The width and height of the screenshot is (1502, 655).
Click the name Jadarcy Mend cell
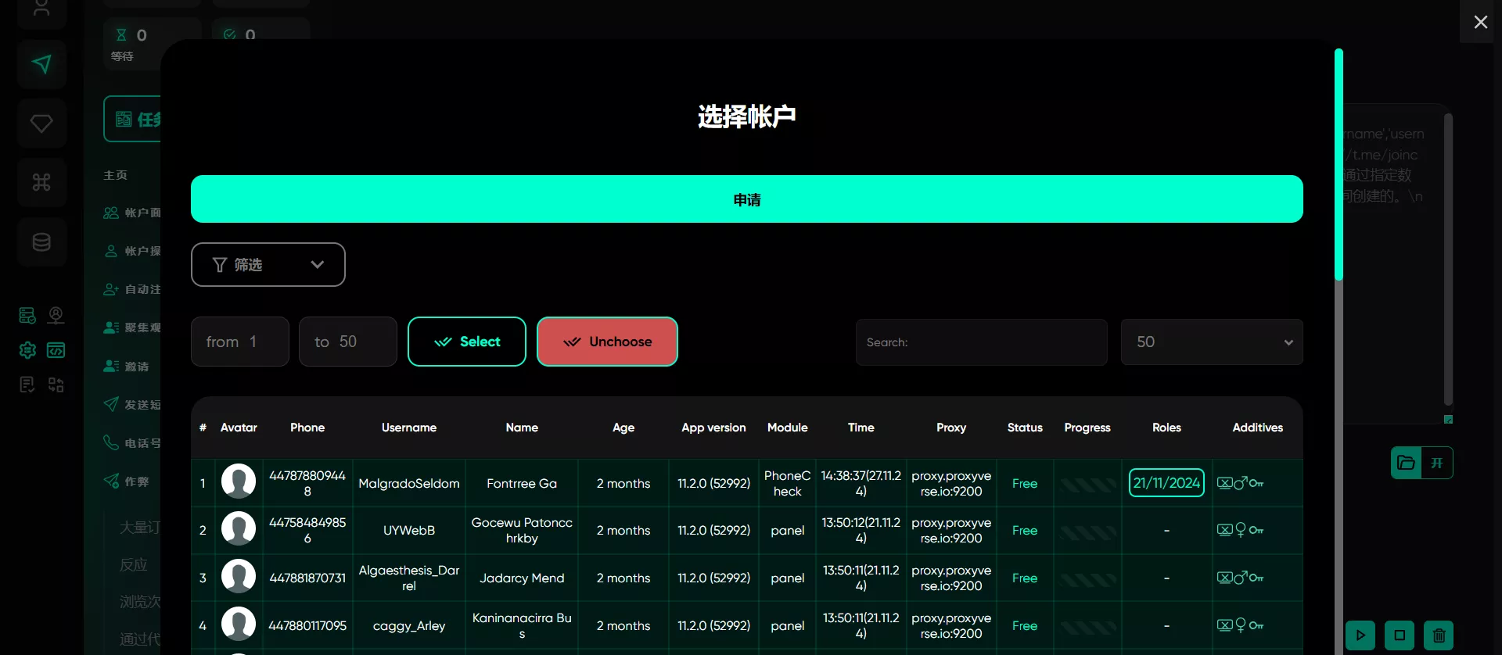522,578
